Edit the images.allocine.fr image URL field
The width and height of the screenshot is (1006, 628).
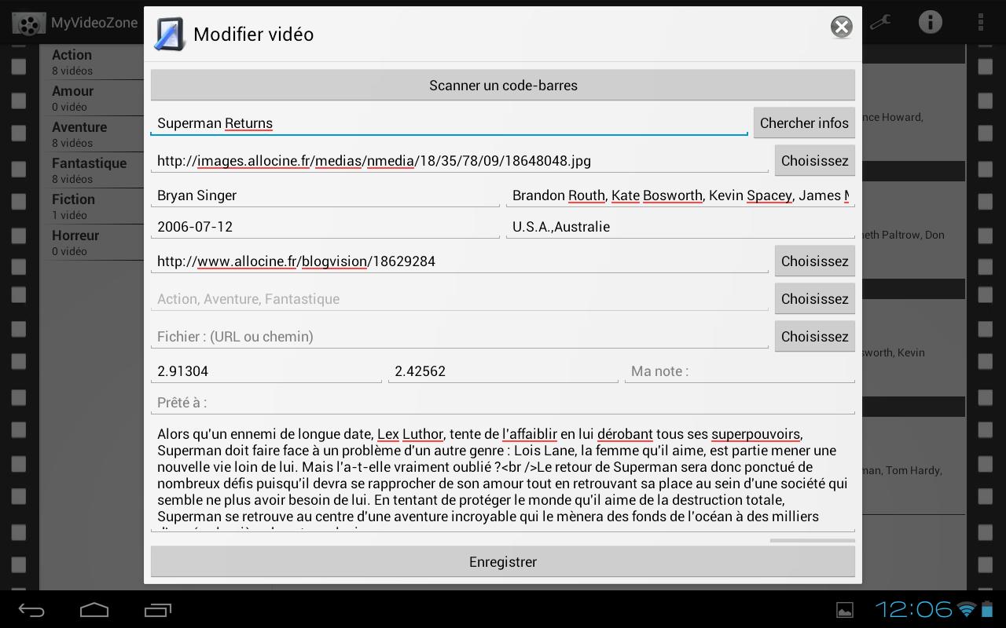(460, 160)
